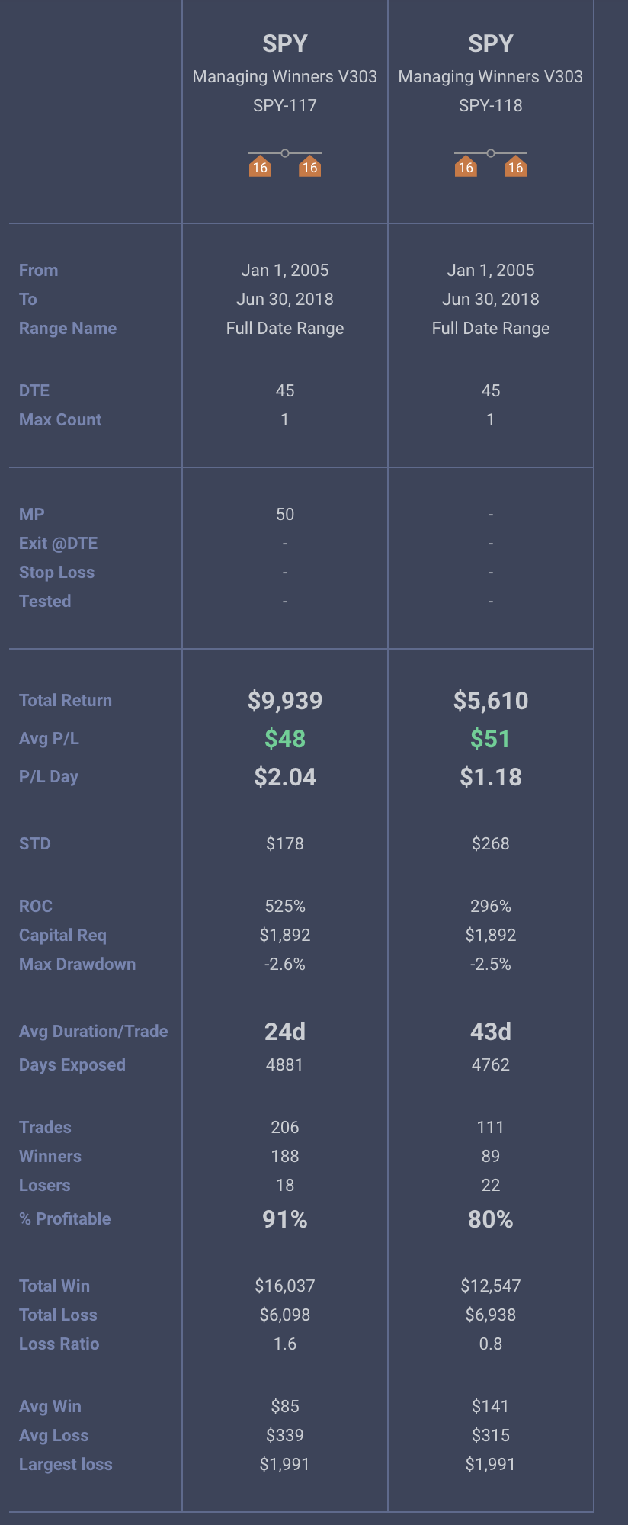Click the center circle on SPY-117's strike line

(285, 153)
